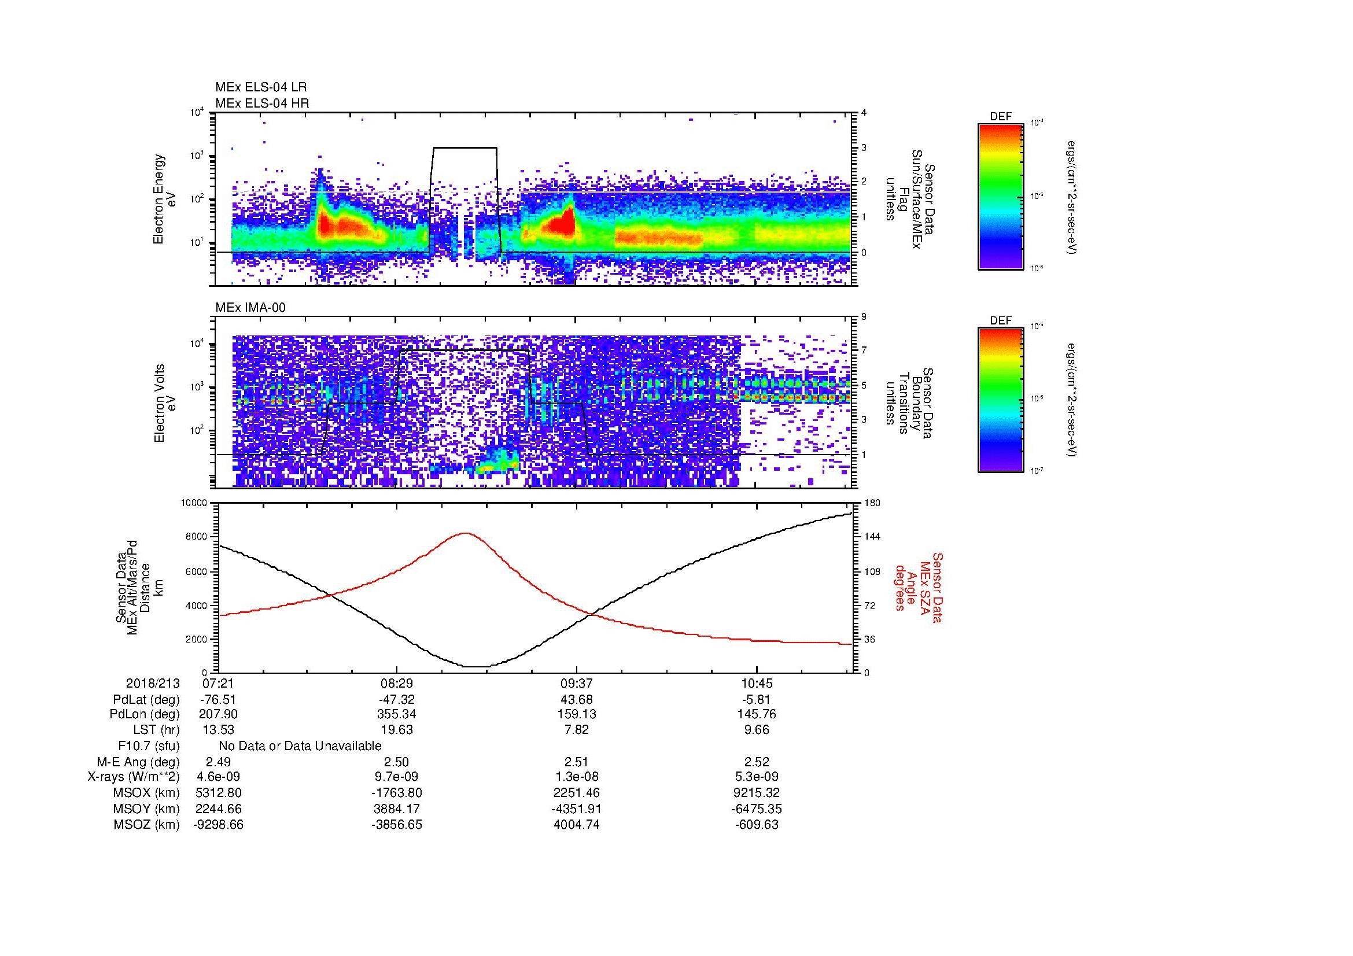The height and width of the screenshot is (956, 1353).
Task: Click the MSOY value '3884.17'
Action: (397, 809)
